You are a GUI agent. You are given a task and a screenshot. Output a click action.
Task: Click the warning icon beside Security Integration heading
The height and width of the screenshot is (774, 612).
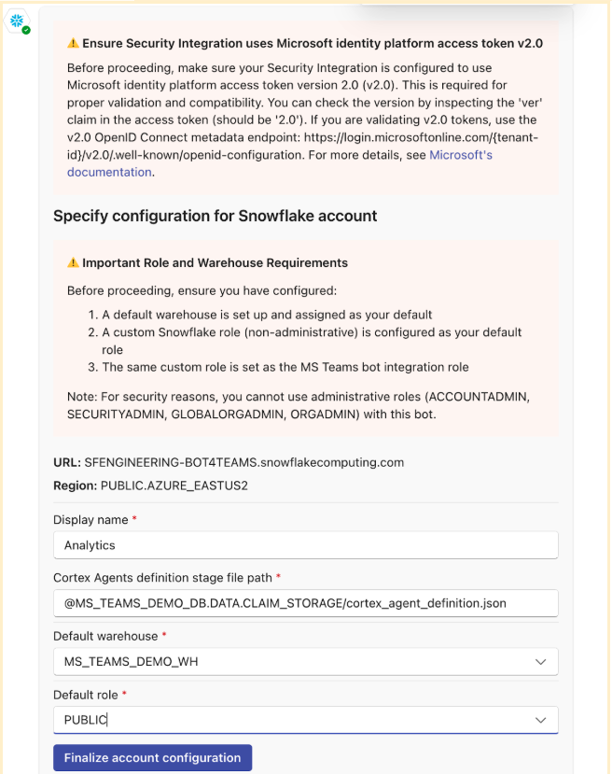click(73, 44)
